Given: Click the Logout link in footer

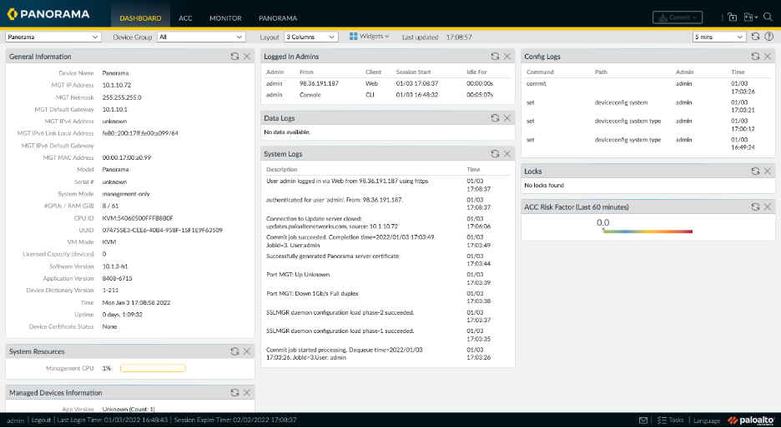Looking at the screenshot, I should click(x=41, y=421).
